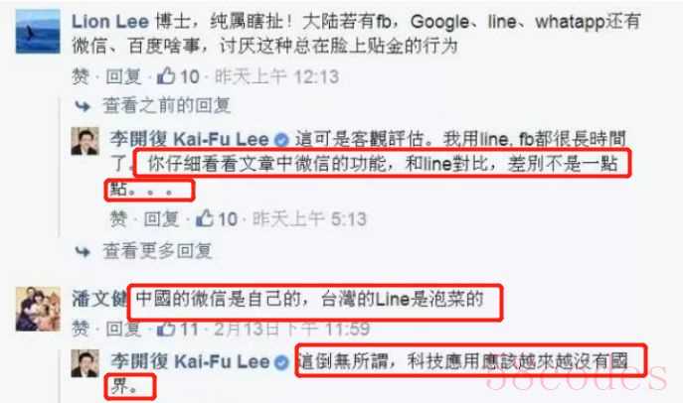The height and width of the screenshot is (403, 683).
Task: Open Kai-Fu Lee's avatar in the bottom reply
Action: click(85, 364)
